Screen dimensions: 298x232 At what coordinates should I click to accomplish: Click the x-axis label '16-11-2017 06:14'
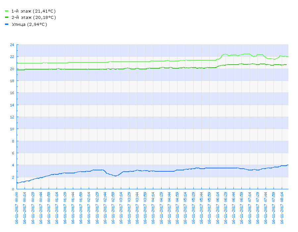(x=218, y=208)
